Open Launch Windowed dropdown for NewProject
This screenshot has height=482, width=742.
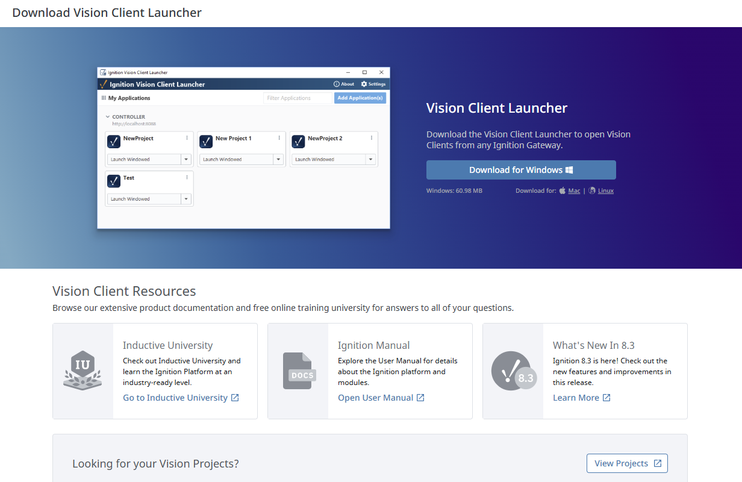[x=186, y=160]
